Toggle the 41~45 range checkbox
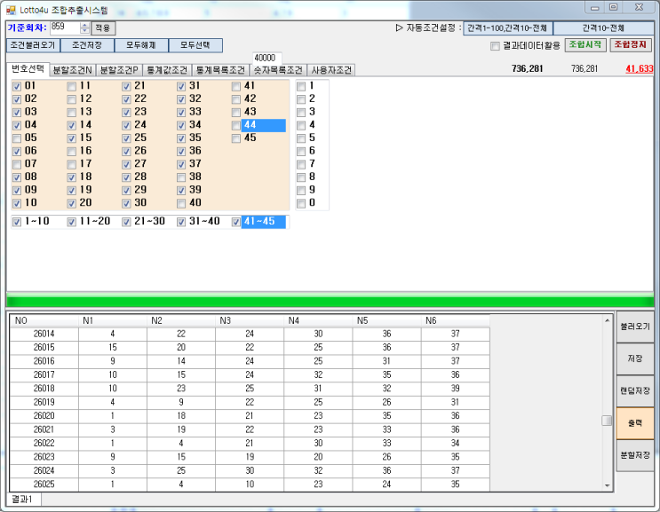 point(236,222)
